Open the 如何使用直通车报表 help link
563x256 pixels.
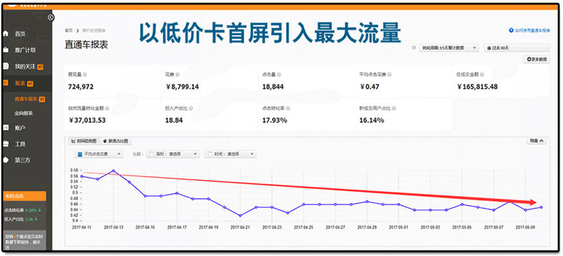coord(532,31)
